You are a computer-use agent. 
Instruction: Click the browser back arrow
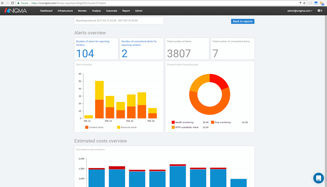pyautogui.click(x=3, y=3)
